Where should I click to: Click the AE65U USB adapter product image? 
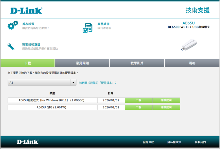189,45
